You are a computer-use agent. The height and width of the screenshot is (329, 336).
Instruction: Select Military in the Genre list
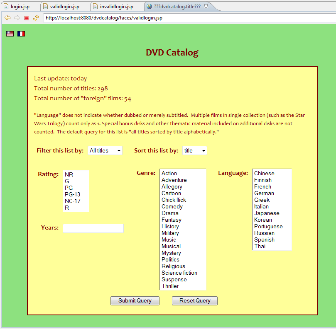(x=183, y=233)
